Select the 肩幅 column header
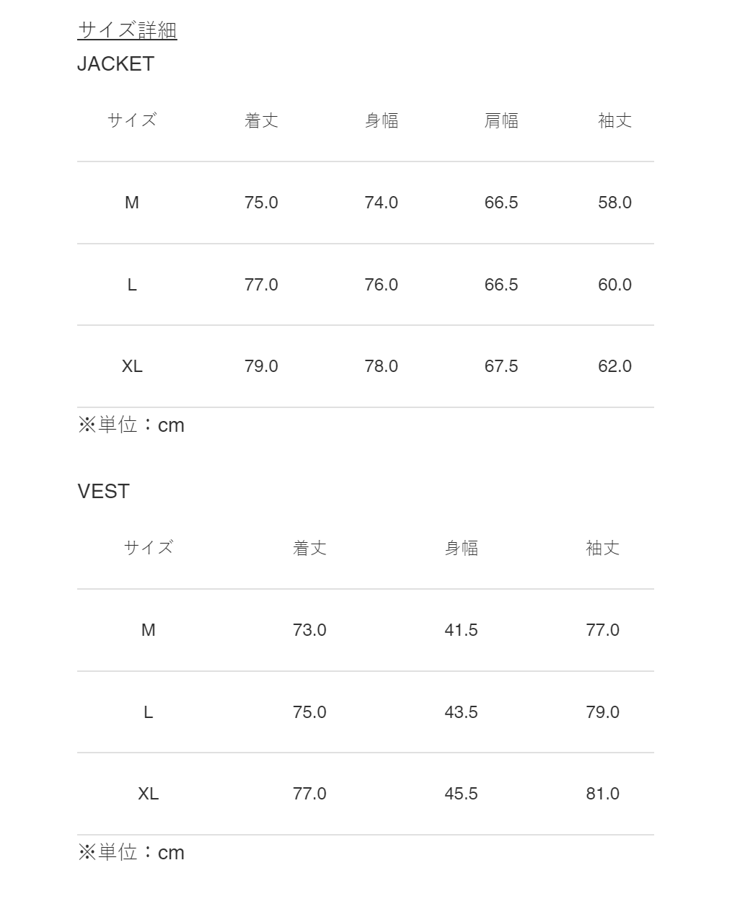740x904 pixels. point(501,120)
